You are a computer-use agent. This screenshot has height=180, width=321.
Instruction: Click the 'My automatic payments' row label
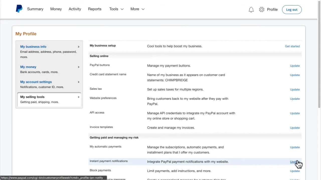106,146
